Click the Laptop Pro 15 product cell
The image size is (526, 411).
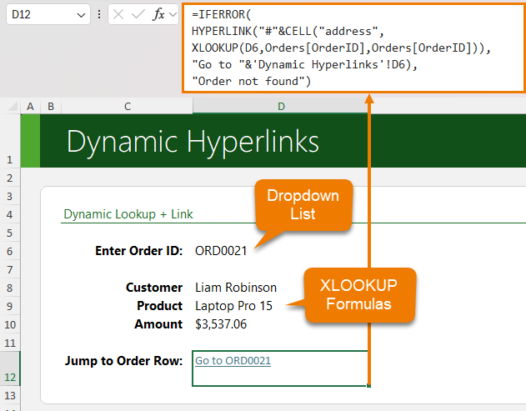(x=233, y=306)
